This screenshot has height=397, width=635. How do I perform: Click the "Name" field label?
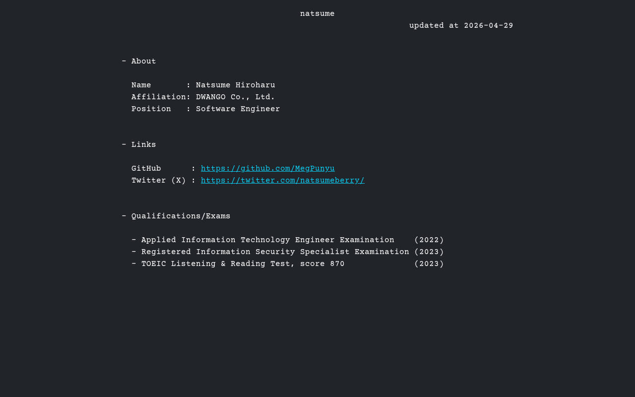click(141, 85)
